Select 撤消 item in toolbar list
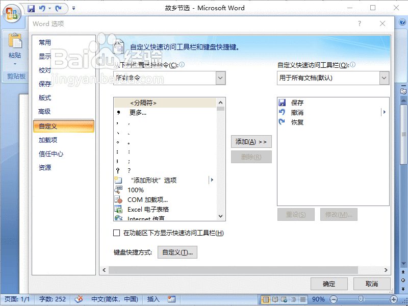The width and height of the screenshot is (408, 306). click(x=333, y=112)
